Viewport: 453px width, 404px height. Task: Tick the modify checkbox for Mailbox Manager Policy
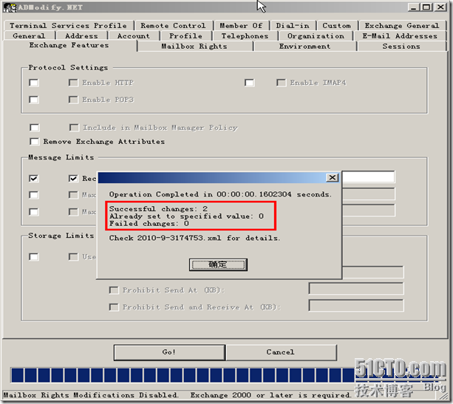click(x=35, y=128)
